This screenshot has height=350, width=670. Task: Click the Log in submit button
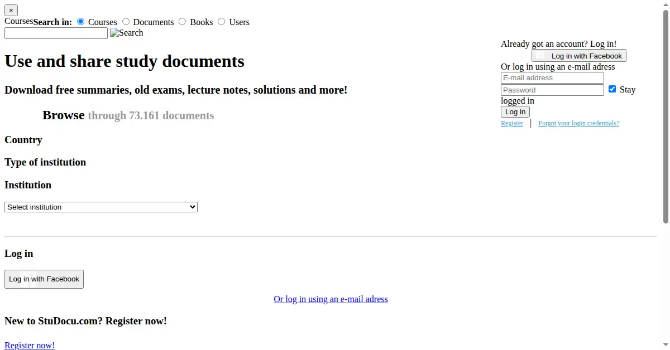click(515, 111)
